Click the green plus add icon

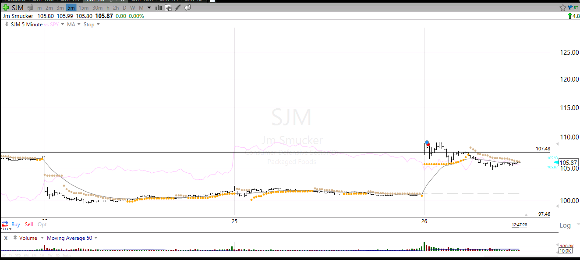coord(5,8)
